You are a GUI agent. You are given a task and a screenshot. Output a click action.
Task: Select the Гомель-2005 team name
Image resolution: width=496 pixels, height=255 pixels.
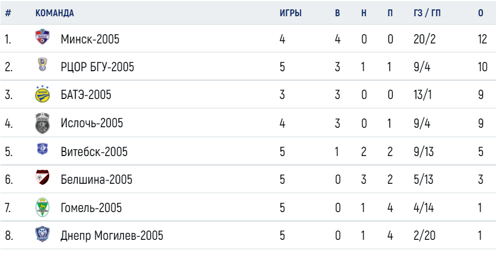click(x=91, y=207)
